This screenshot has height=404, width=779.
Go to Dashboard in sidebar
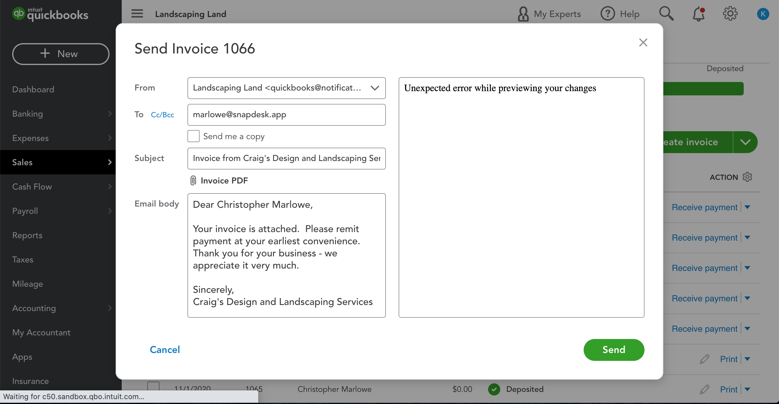click(x=33, y=89)
